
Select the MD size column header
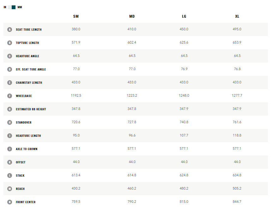pyautogui.click(x=132, y=16)
